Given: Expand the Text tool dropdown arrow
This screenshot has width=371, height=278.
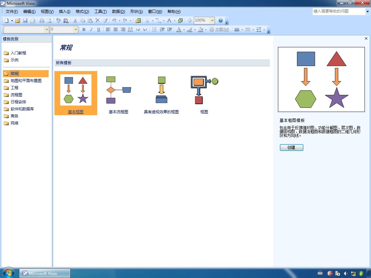Looking at the screenshot, I should [174, 21].
